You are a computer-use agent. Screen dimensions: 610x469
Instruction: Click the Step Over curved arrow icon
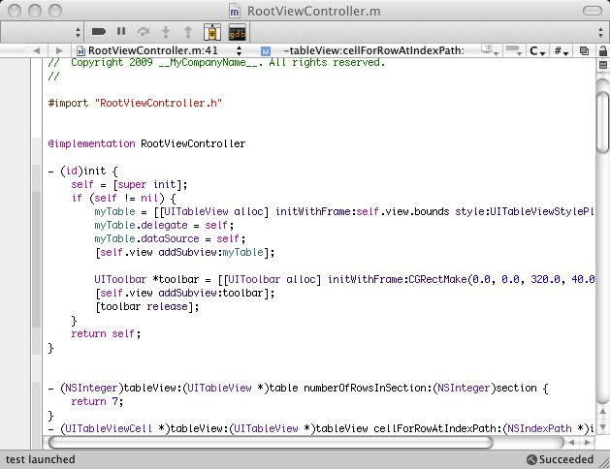click(x=144, y=31)
